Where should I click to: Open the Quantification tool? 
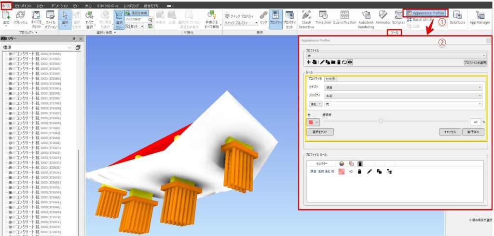(x=344, y=17)
